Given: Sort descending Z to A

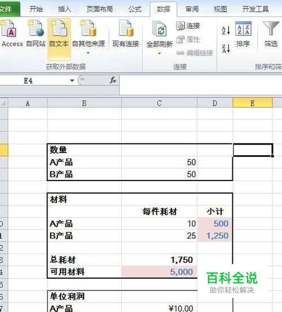Looking at the screenshot, I should tap(226, 49).
